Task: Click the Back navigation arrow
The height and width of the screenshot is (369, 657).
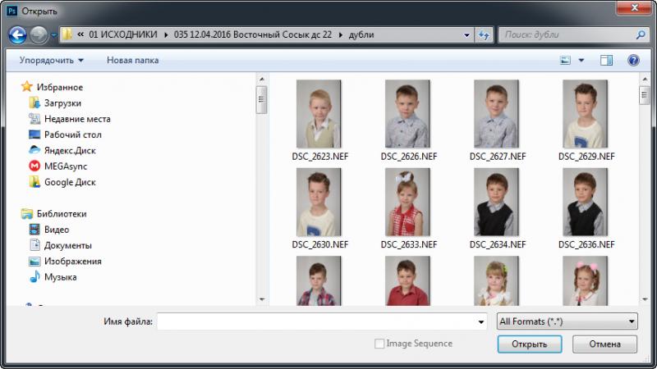Action: coord(17,35)
